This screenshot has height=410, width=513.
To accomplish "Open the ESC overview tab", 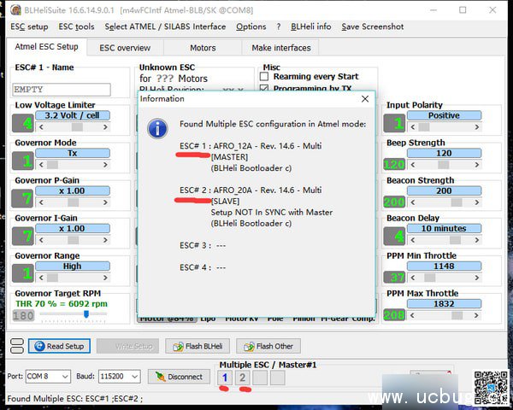I will (125, 48).
